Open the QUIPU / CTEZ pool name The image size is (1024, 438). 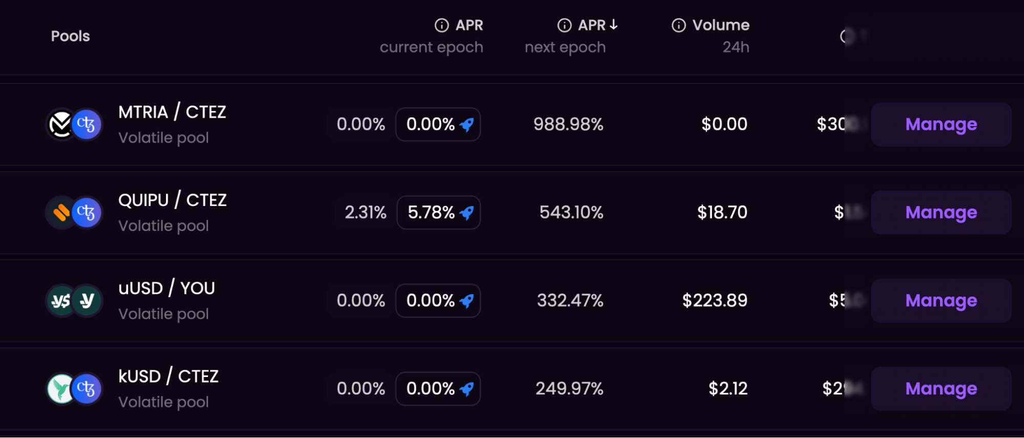click(x=172, y=200)
